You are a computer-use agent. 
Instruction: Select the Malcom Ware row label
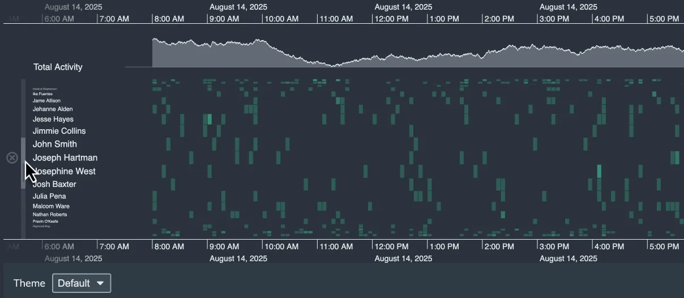pyautogui.click(x=51, y=206)
